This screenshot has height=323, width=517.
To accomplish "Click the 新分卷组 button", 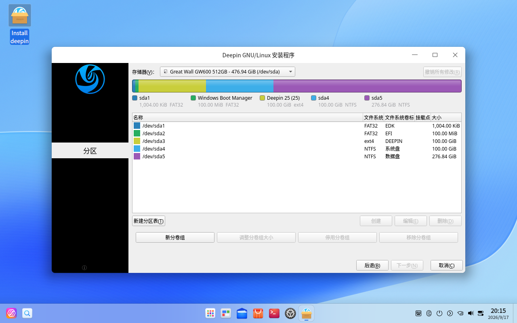I will tap(175, 237).
